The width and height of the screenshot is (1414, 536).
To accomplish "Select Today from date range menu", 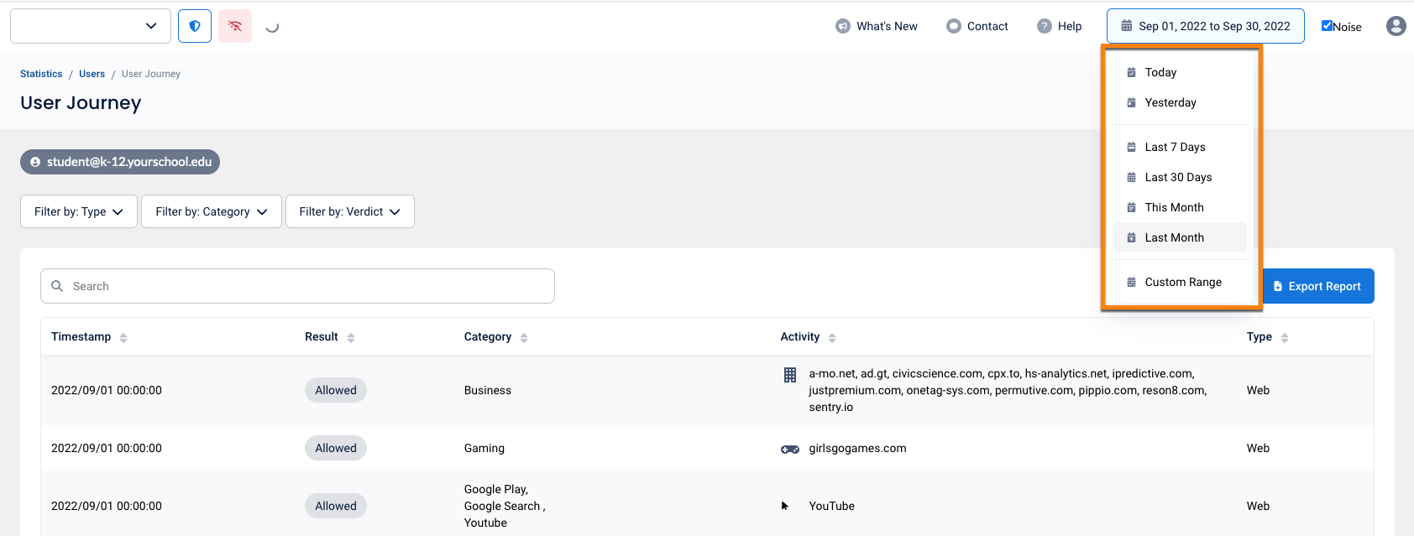I will tap(1180, 72).
